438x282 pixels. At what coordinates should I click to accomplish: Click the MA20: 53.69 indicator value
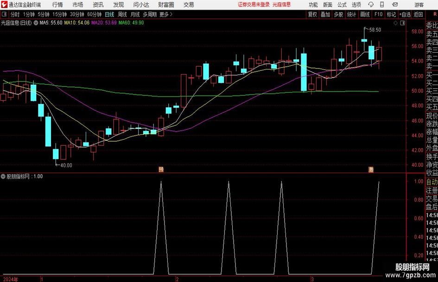[x=104, y=23]
